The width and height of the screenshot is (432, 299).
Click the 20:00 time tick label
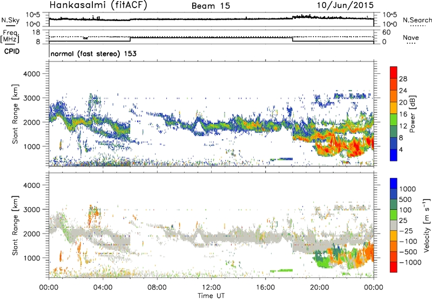pos(319,288)
